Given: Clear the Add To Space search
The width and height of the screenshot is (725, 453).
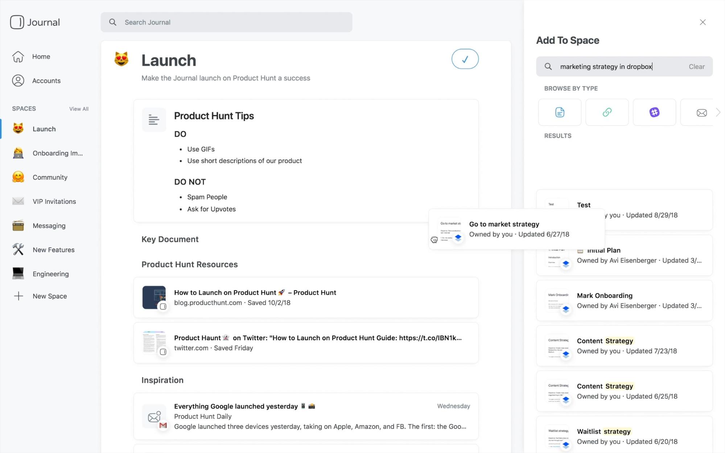Looking at the screenshot, I should [696, 66].
